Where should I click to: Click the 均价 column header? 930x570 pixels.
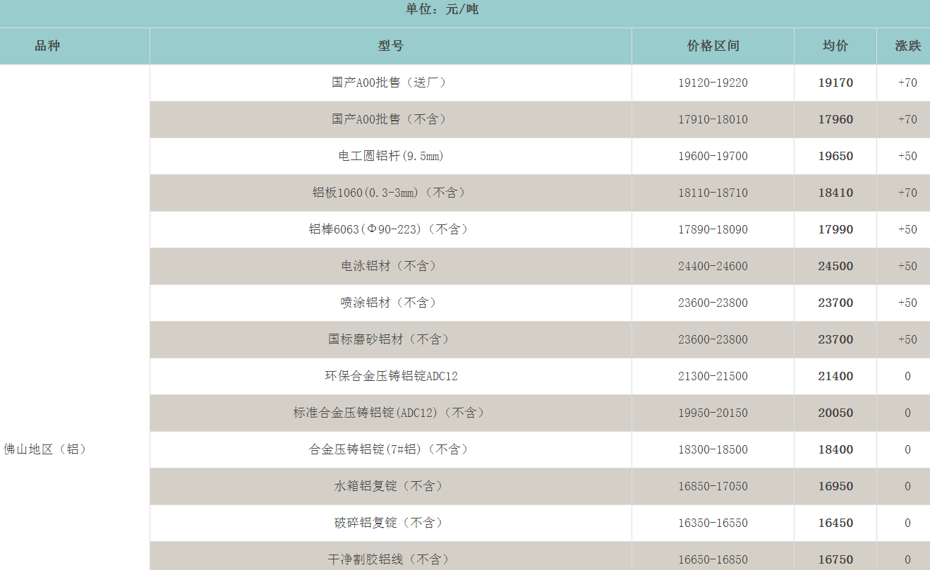(835, 45)
